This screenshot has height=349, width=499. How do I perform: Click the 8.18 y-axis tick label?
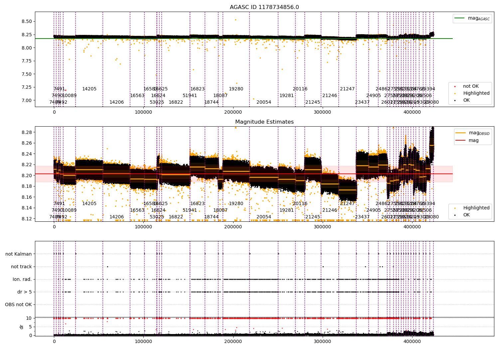pyautogui.click(x=26, y=186)
